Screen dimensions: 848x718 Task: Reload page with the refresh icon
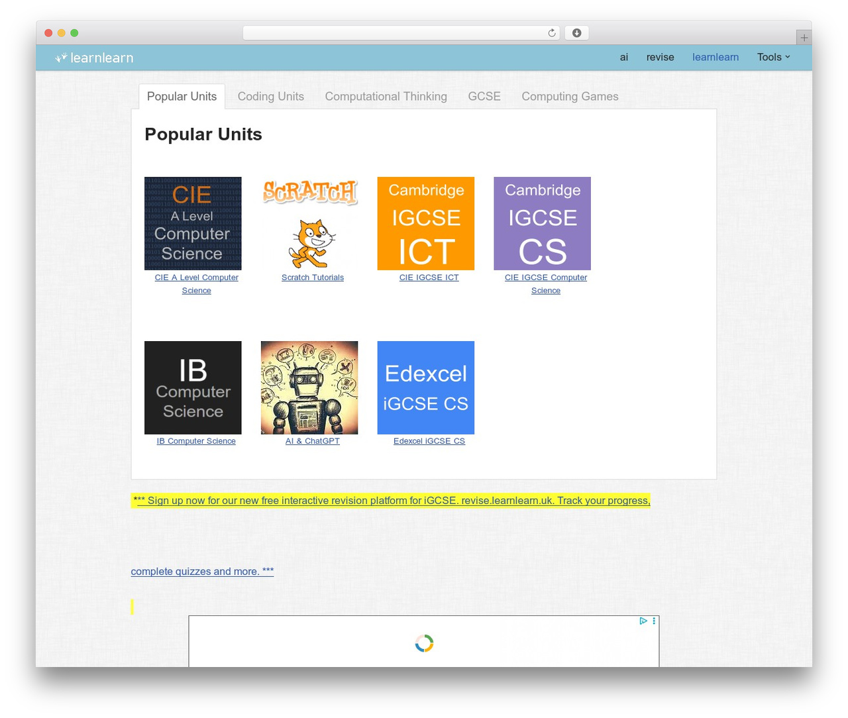click(552, 33)
